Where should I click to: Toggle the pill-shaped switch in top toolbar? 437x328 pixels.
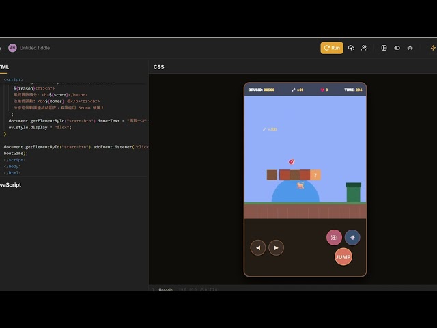tap(397, 48)
